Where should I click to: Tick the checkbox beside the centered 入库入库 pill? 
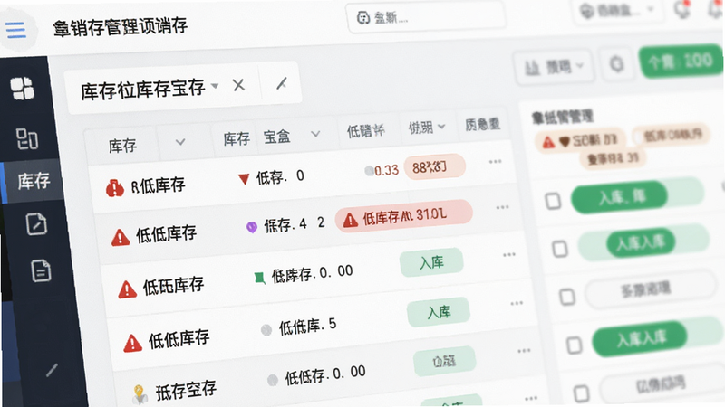click(x=560, y=249)
